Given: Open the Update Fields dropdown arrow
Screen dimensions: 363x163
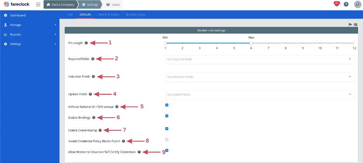Looking at the screenshot, I should 350,94.
